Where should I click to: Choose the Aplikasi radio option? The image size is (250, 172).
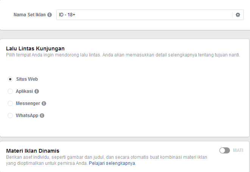(10, 91)
